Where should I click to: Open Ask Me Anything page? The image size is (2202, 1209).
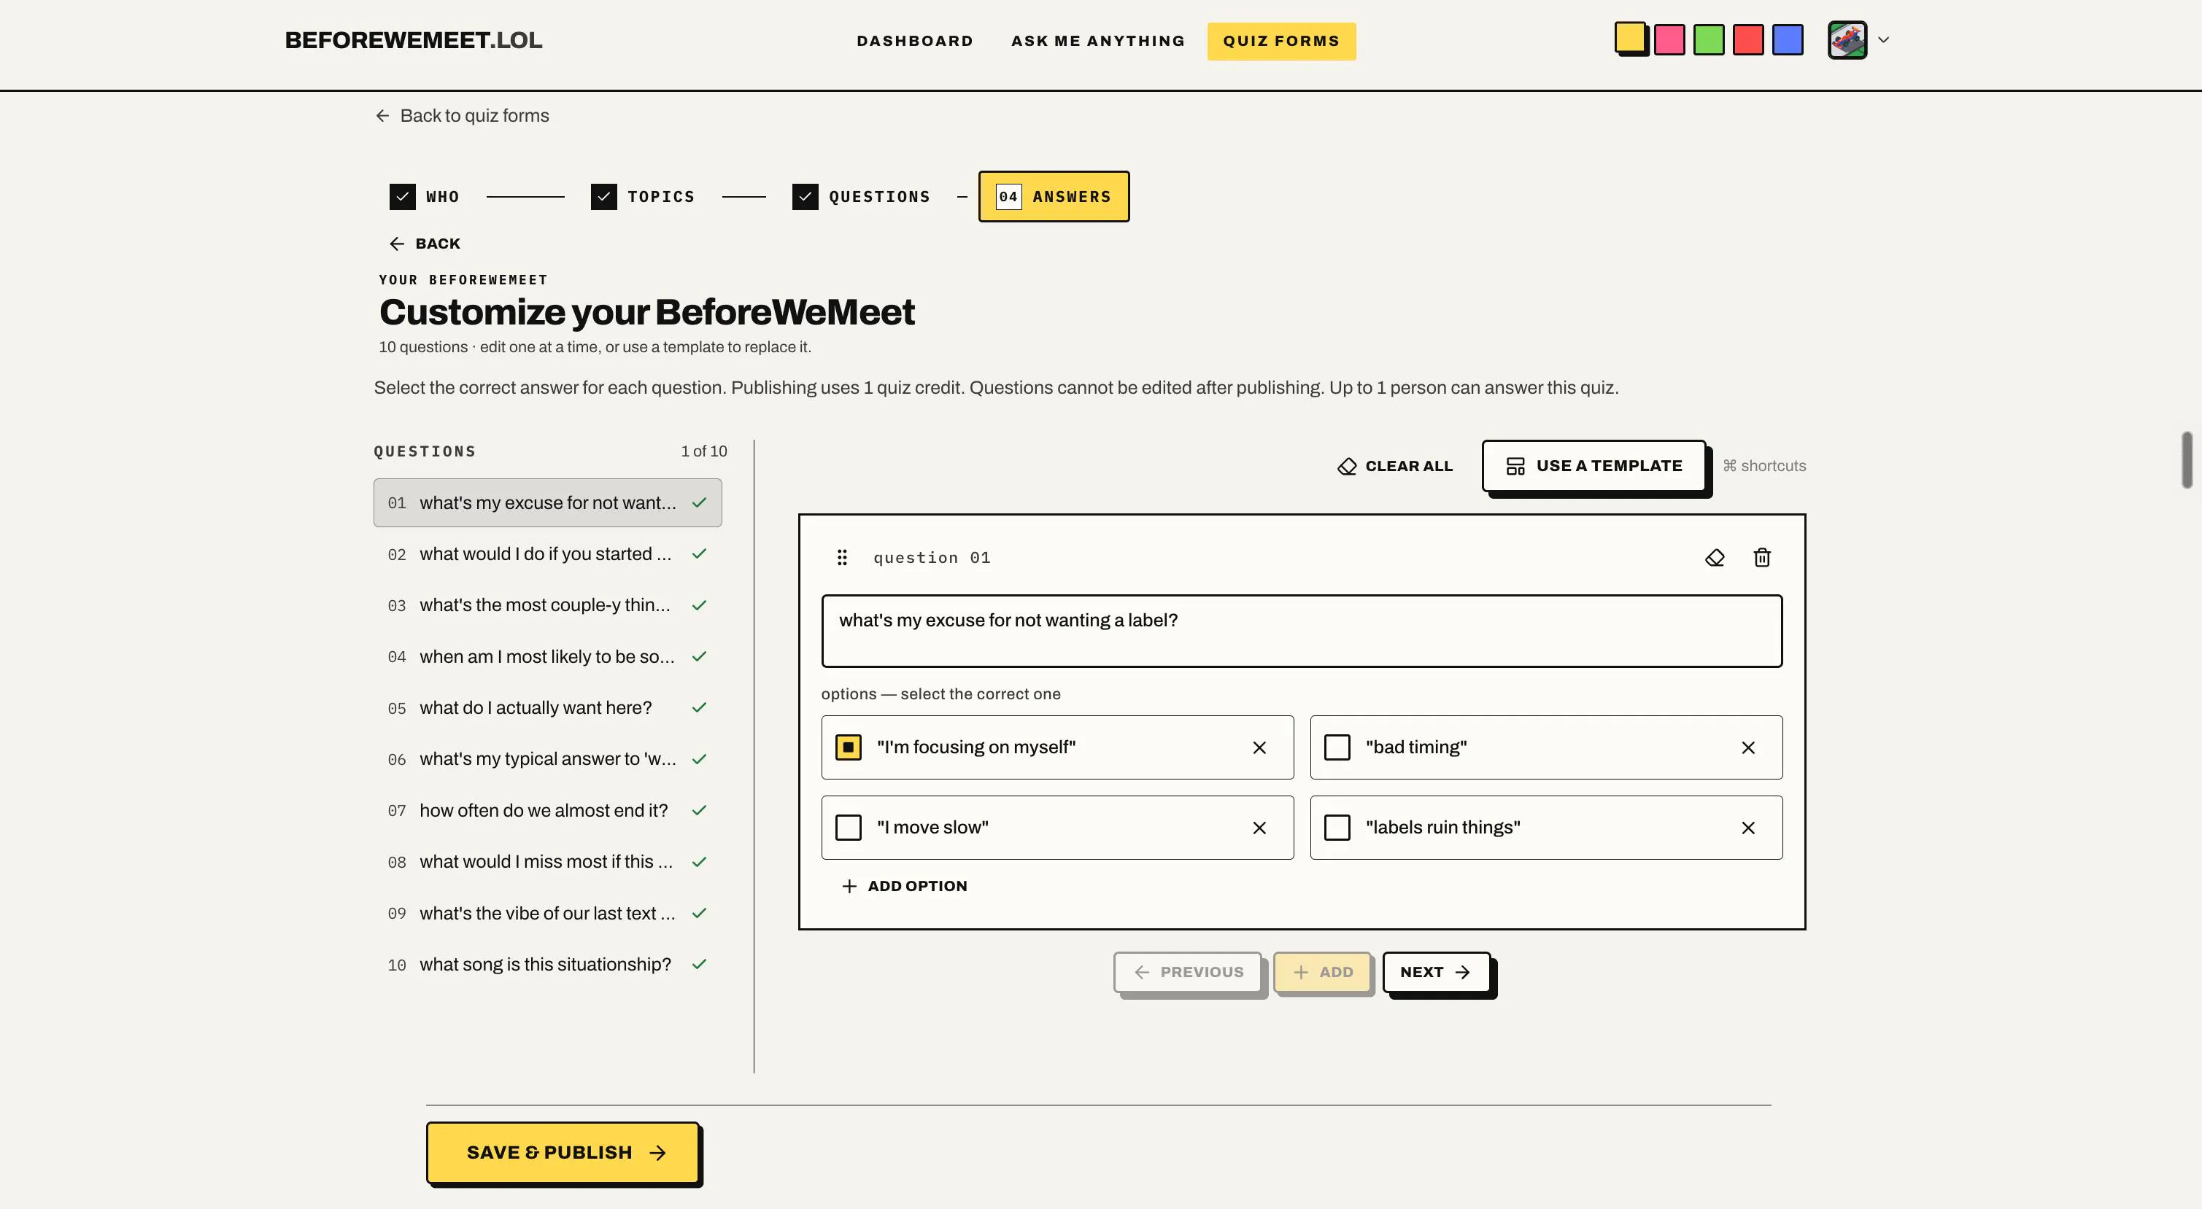[1097, 41]
